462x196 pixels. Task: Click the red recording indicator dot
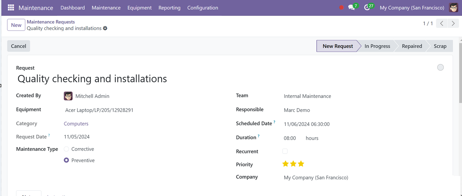coord(341,7)
